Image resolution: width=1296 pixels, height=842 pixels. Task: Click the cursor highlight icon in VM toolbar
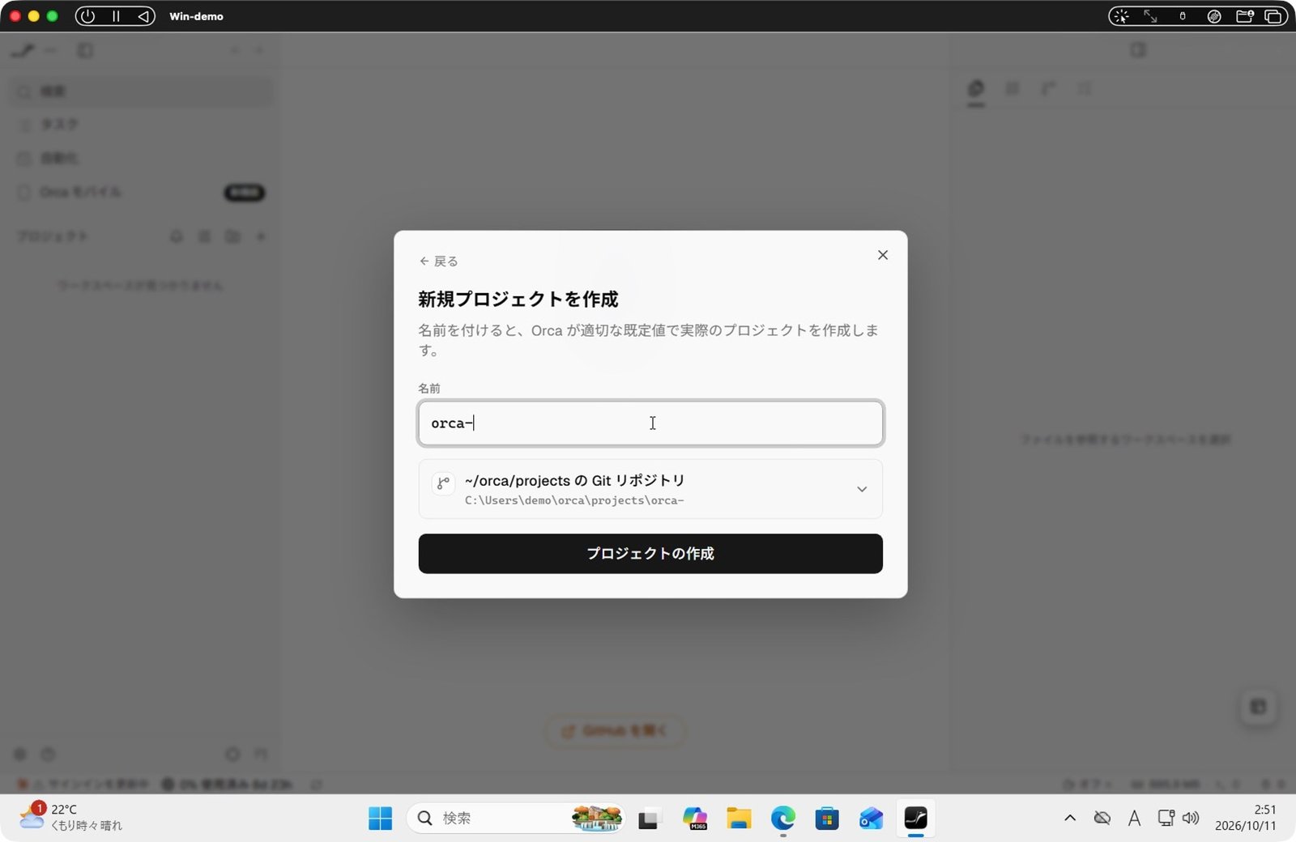pyautogui.click(x=1121, y=16)
